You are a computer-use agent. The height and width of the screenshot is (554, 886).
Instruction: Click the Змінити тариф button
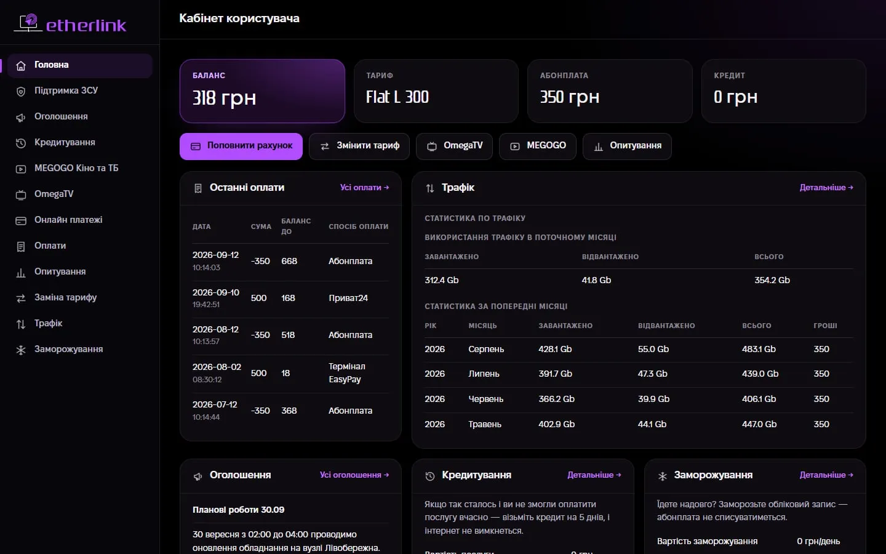[359, 147]
